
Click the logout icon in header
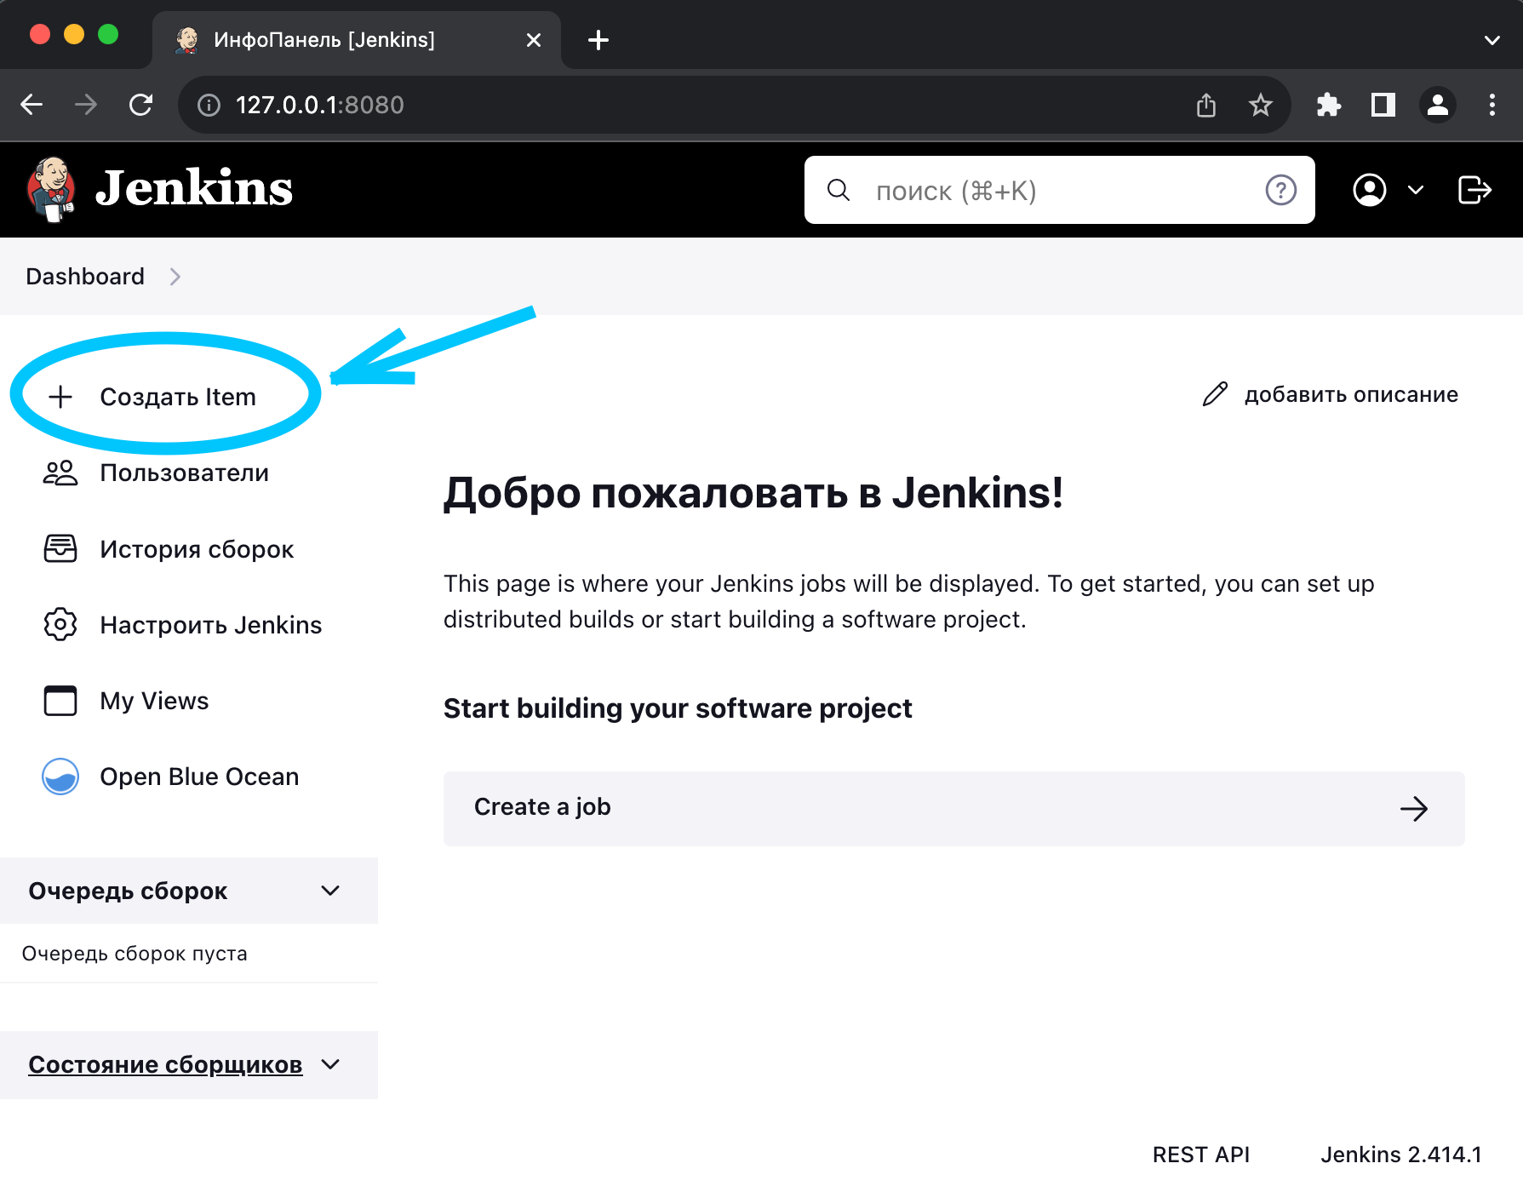[1474, 190]
